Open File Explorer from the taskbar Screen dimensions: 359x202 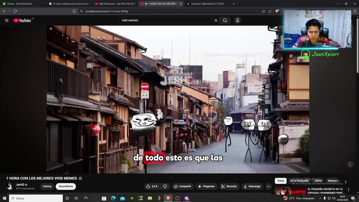(150, 198)
